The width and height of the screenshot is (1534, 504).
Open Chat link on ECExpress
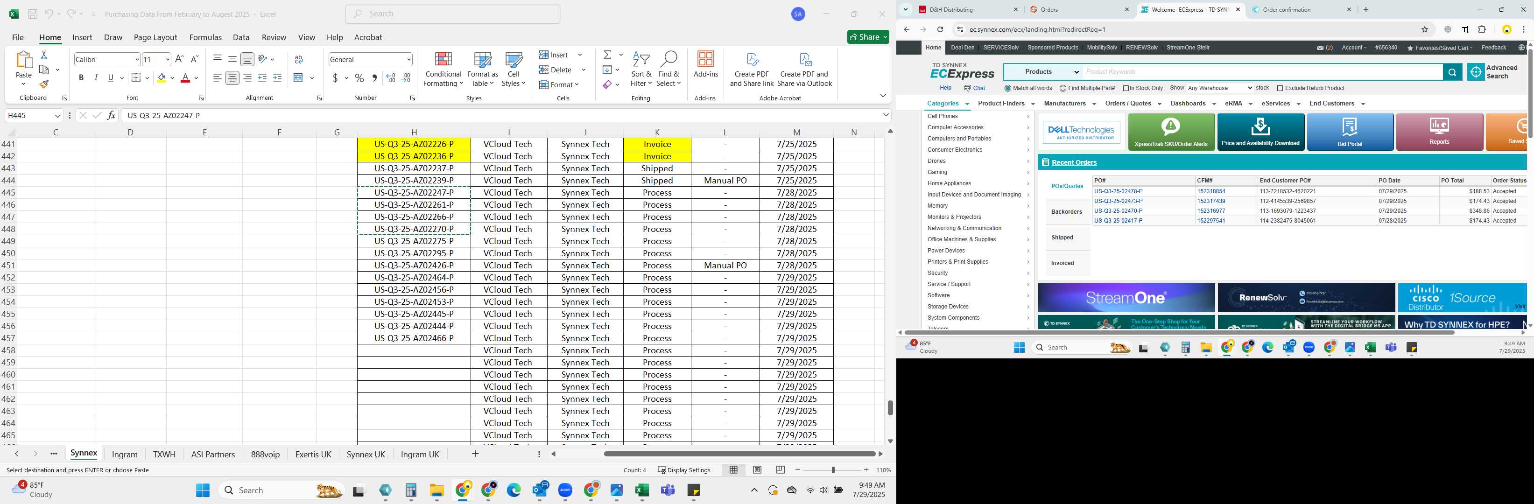point(975,88)
